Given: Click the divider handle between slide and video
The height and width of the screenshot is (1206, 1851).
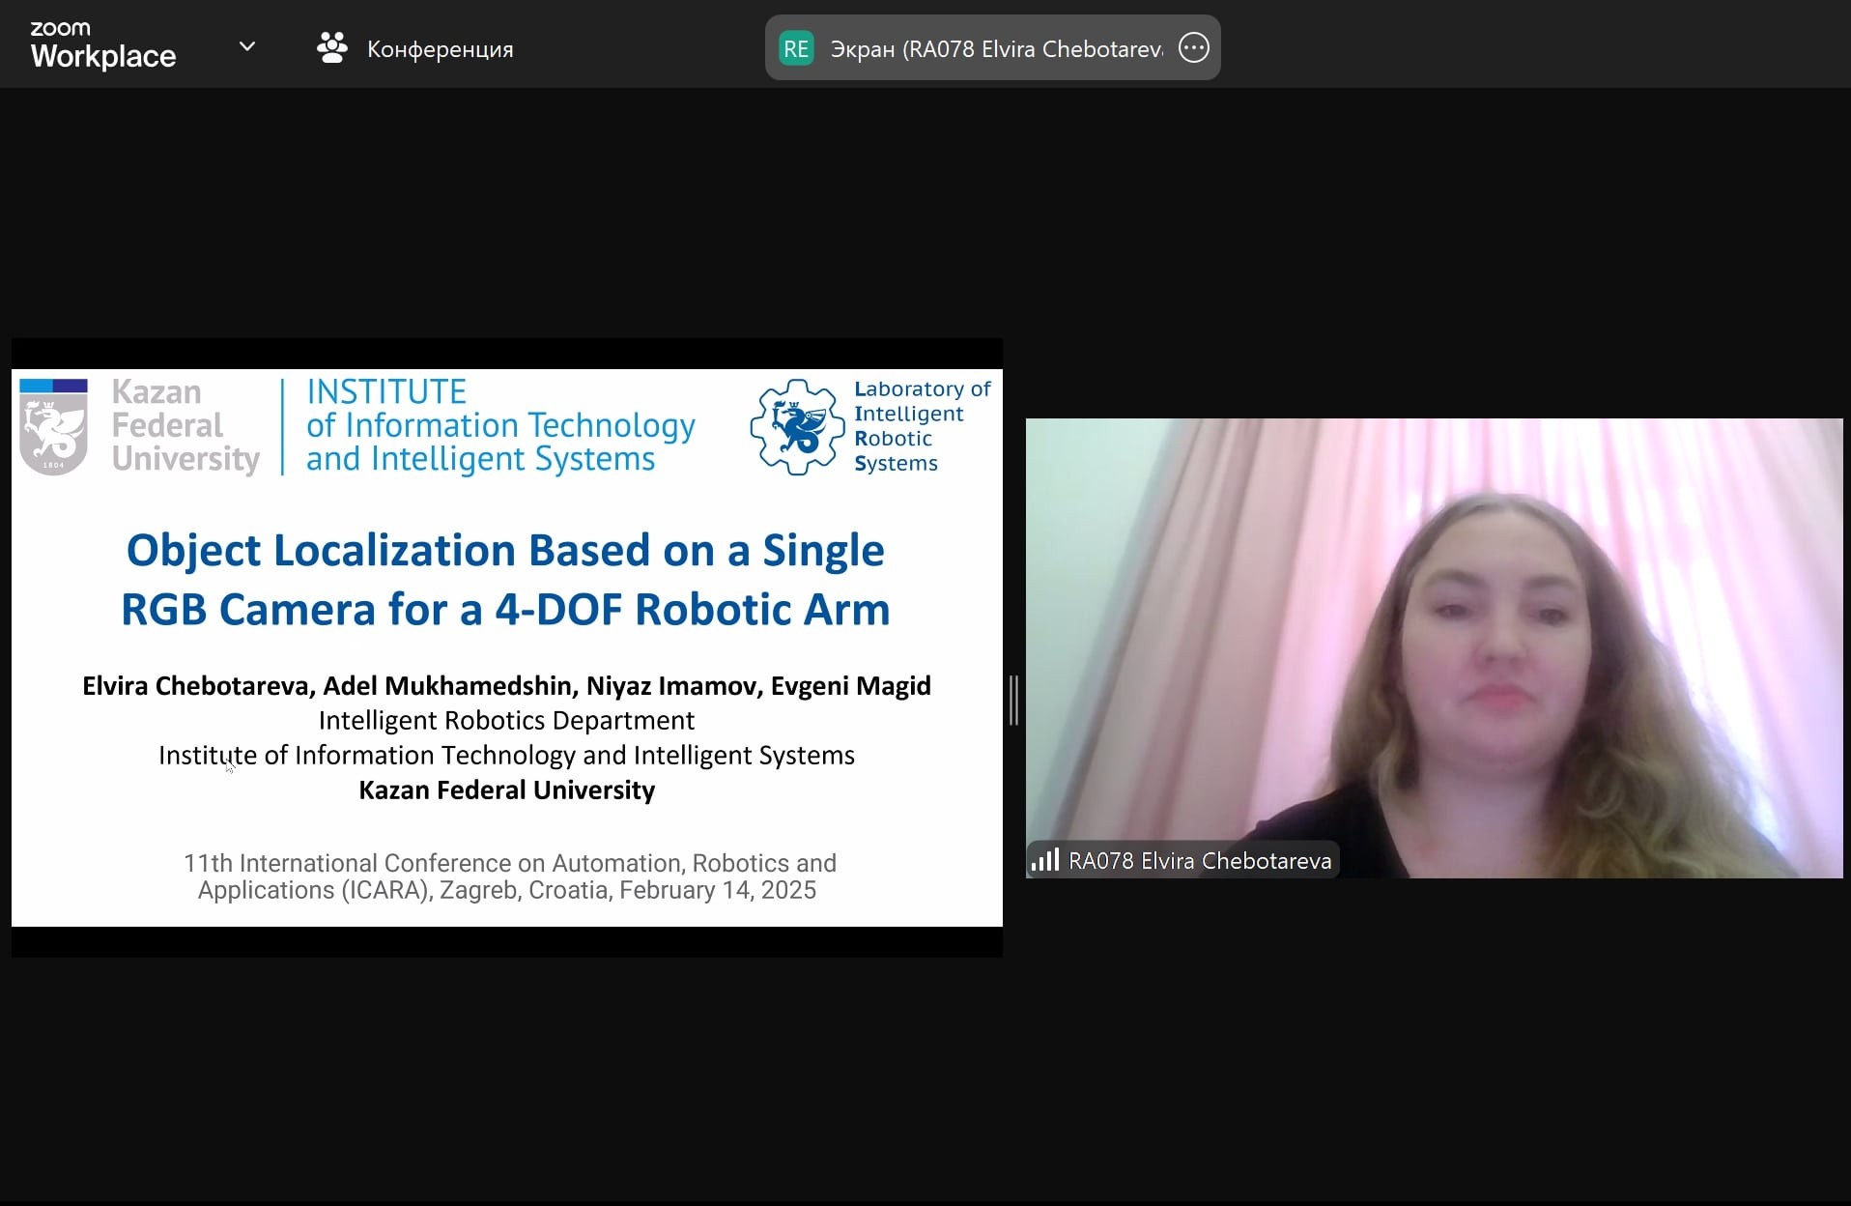Looking at the screenshot, I should coord(1013,701).
